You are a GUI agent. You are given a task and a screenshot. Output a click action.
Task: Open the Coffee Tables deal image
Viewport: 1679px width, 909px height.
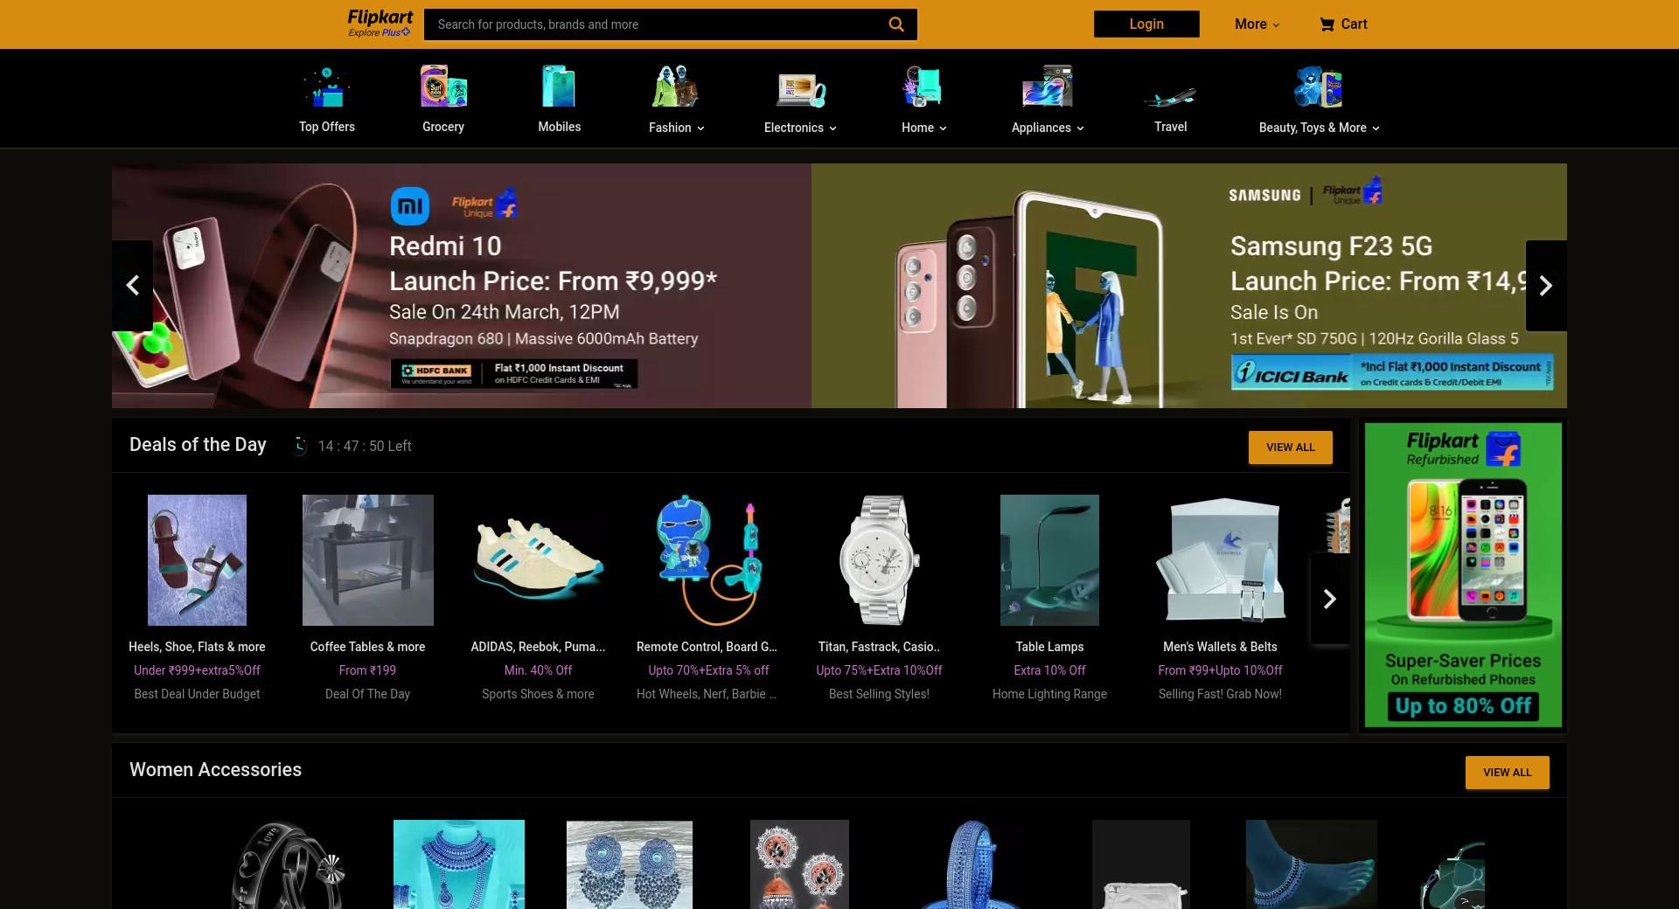pyautogui.click(x=368, y=560)
